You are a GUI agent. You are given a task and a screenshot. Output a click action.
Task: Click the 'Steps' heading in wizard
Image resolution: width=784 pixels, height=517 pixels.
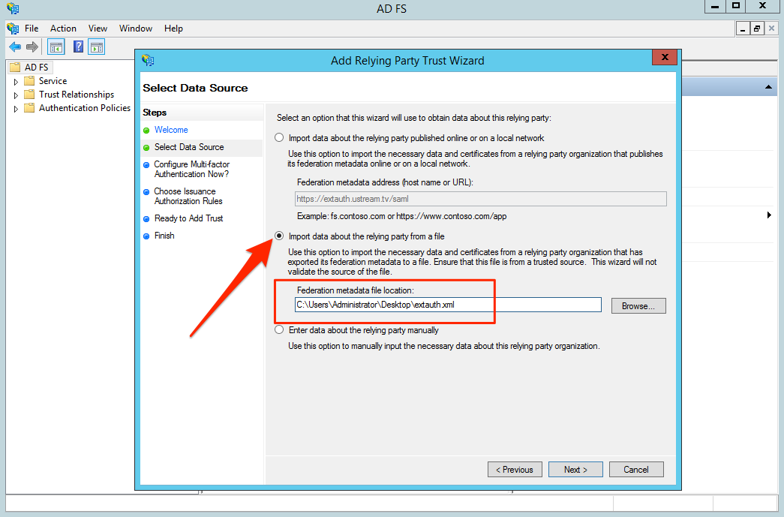pos(155,113)
